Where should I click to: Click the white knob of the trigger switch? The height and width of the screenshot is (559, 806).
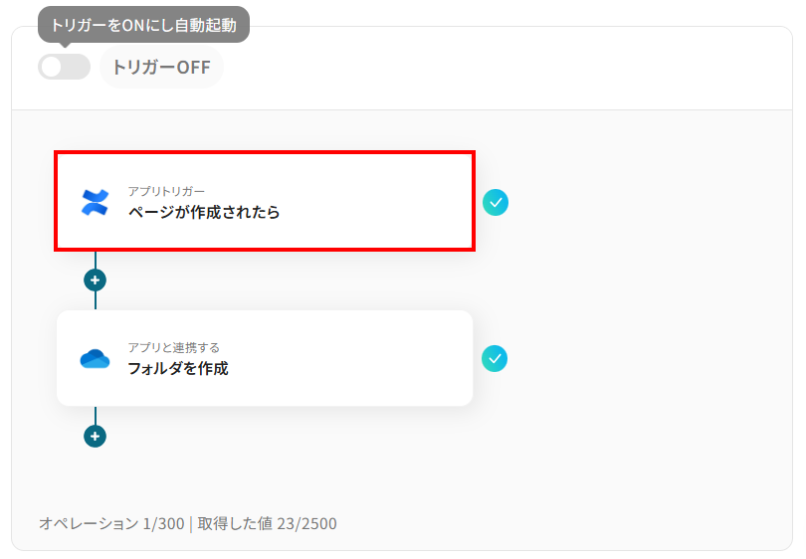click(52, 67)
